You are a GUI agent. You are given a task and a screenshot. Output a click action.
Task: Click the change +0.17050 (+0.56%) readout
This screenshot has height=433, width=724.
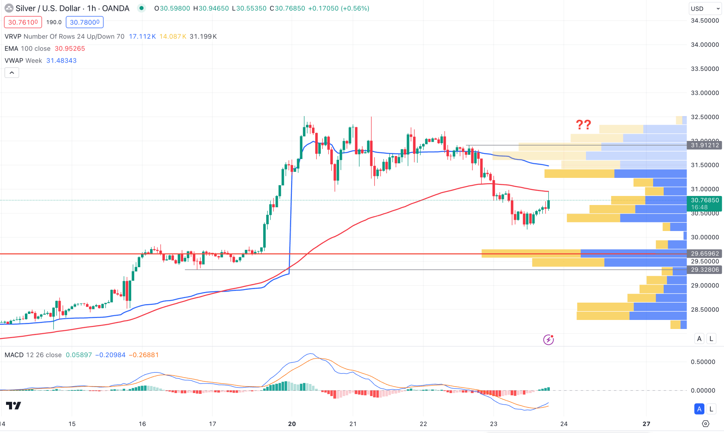[339, 8]
